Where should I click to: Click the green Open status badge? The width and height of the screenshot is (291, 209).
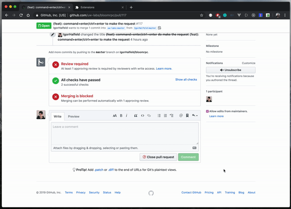[x=44, y=26]
